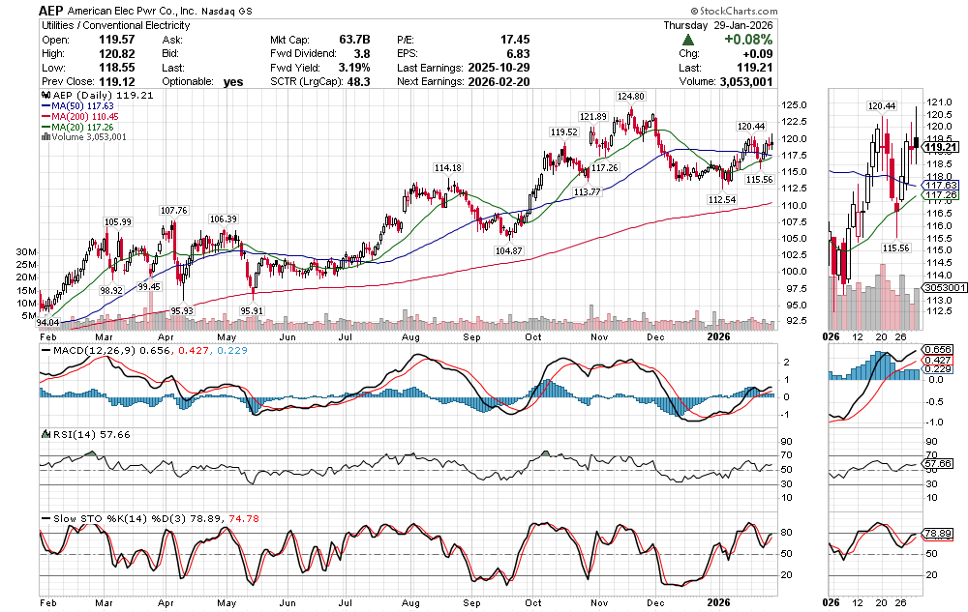
Task: Click the candlestick icon beside AEP (Daily)
Action: [x=44, y=98]
